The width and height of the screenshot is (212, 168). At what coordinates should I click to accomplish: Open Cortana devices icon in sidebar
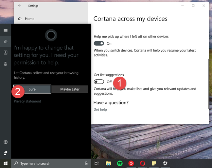click(x=6, y=64)
